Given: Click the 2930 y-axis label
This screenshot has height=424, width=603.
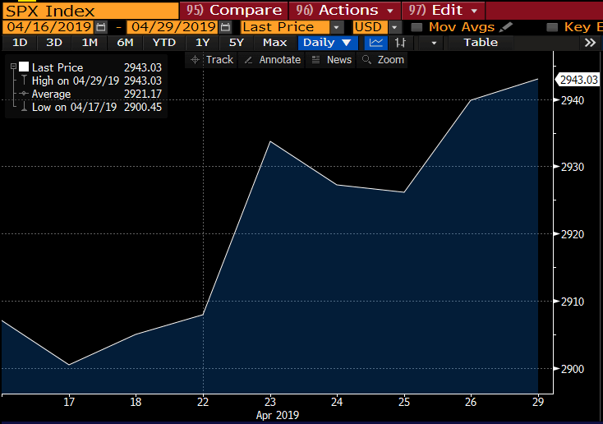Looking at the screenshot, I should click(x=573, y=167).
